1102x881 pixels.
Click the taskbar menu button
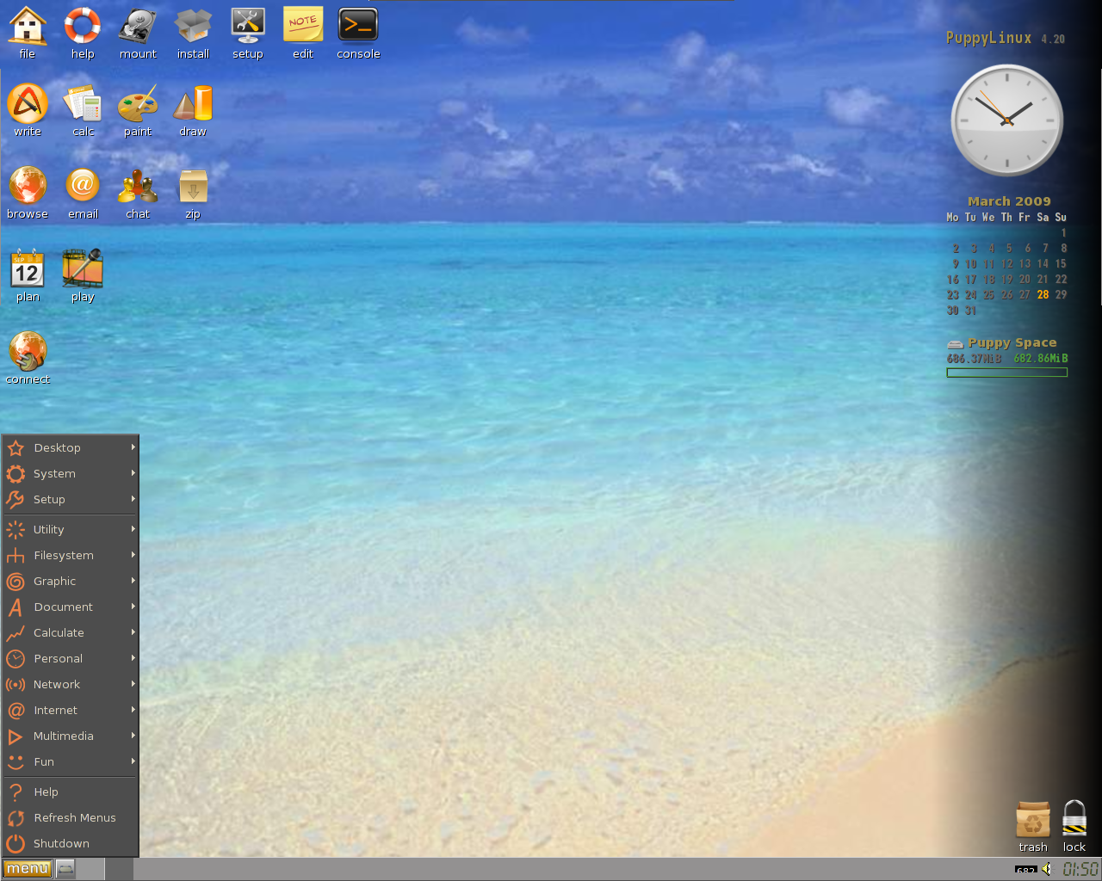pyautogui.click(x=28, y=869)
